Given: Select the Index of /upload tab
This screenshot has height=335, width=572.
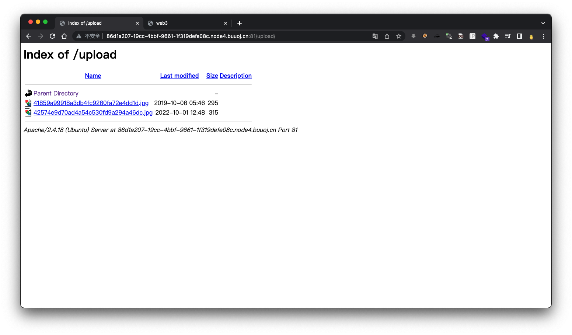Looking at the screenshot, I should (99, 23).
